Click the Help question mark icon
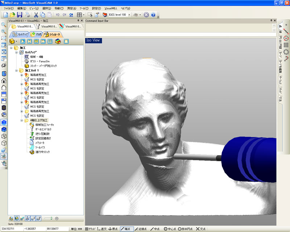Image resolution: width=290 pixels, height=232 pixels. (x=153, y=15)
